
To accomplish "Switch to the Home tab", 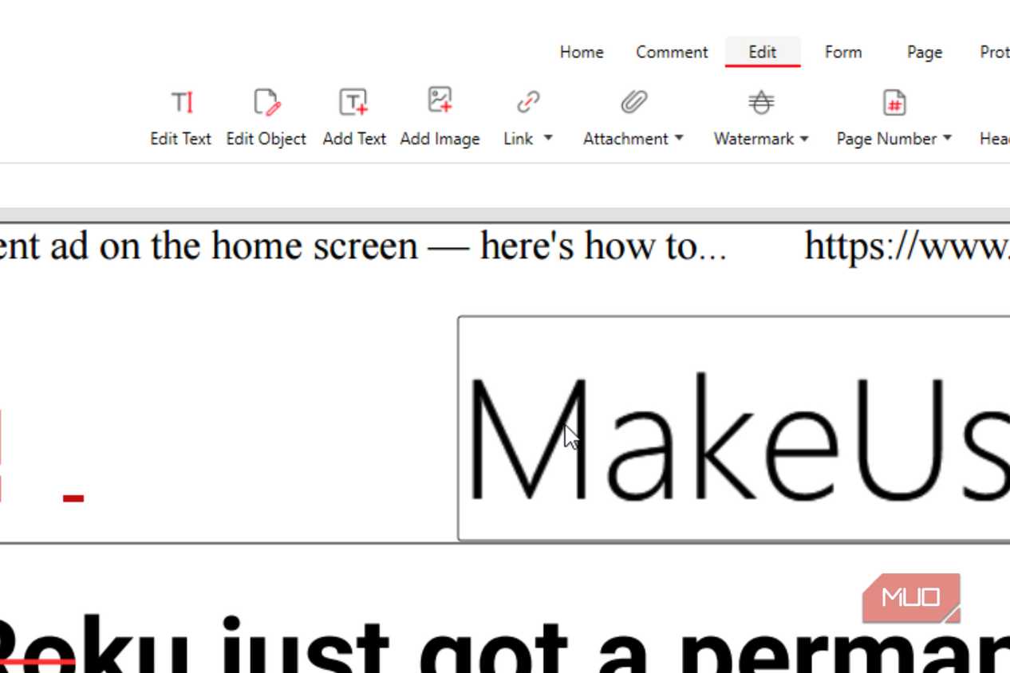I will pos(582,52).
